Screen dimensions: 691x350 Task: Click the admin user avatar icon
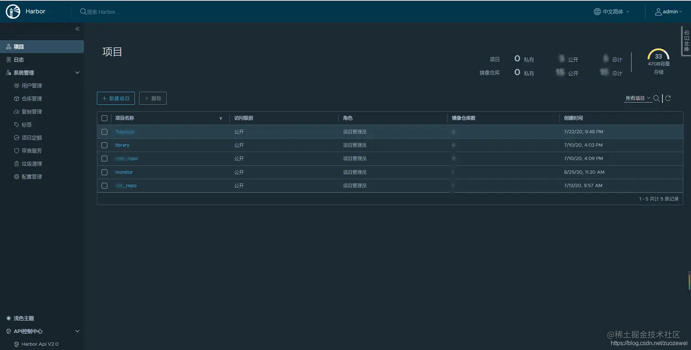pyautogui.click(x=659, y=11)
